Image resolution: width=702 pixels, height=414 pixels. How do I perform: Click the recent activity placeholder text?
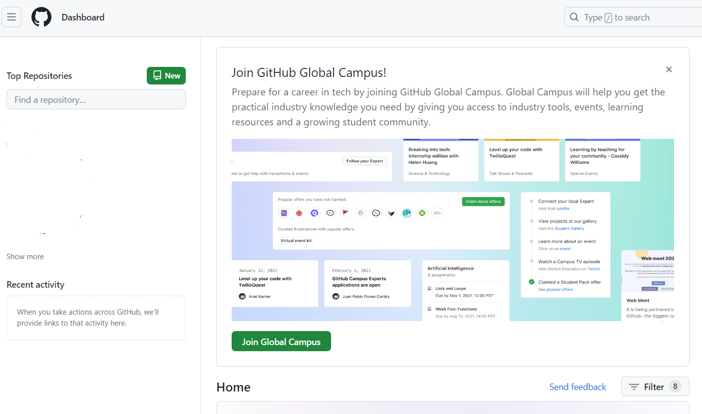pos(88,318)
